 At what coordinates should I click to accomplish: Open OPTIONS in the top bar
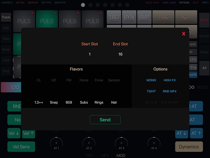[184, 3]
